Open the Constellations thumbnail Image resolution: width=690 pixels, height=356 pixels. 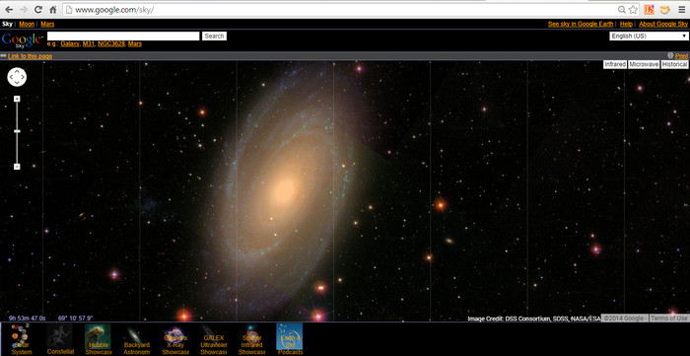point(60,339)
